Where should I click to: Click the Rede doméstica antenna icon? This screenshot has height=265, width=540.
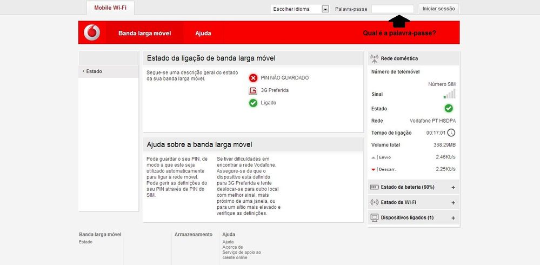click(x=375, y=58)
